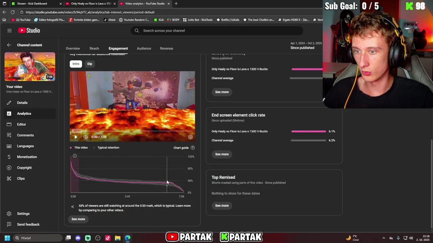
Task: Click See more in the Likes card
Action: tap(222, 92)
